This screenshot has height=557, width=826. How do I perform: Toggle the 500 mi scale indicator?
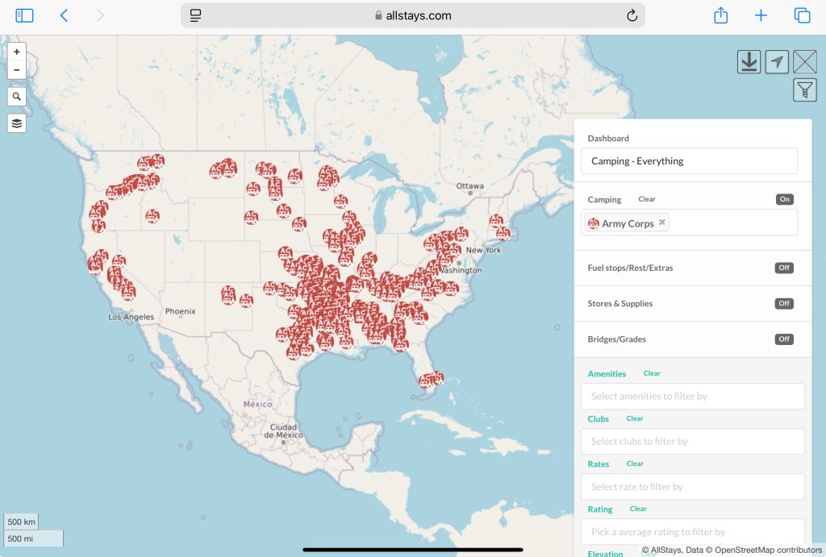pos(32,538)
